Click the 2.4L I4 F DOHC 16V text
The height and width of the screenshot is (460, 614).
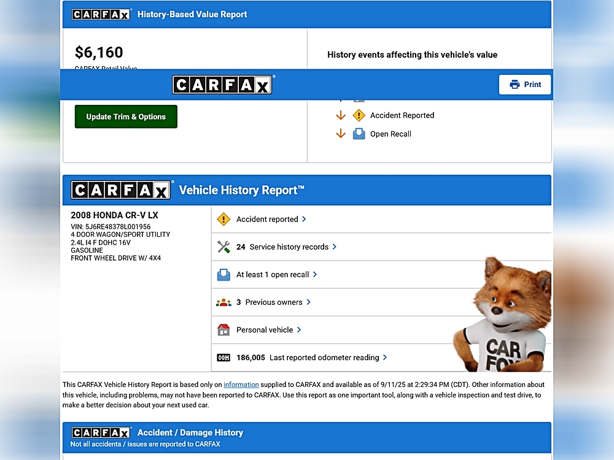click(x=101, y=242)
